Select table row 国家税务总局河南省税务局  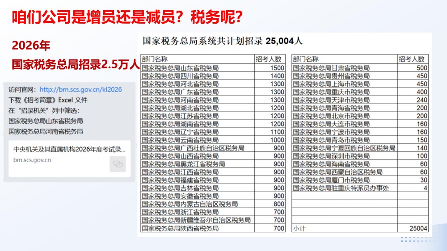pos(213,100)
